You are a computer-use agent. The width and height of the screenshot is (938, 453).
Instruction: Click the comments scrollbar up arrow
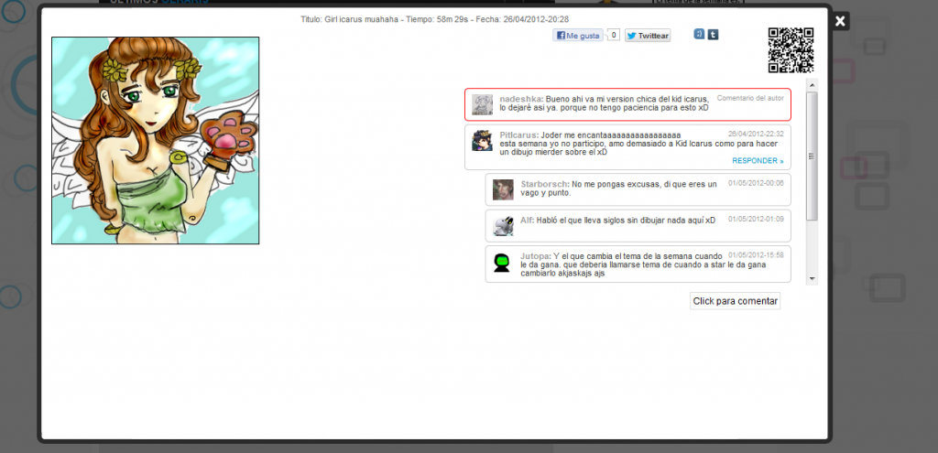[812, 83]
